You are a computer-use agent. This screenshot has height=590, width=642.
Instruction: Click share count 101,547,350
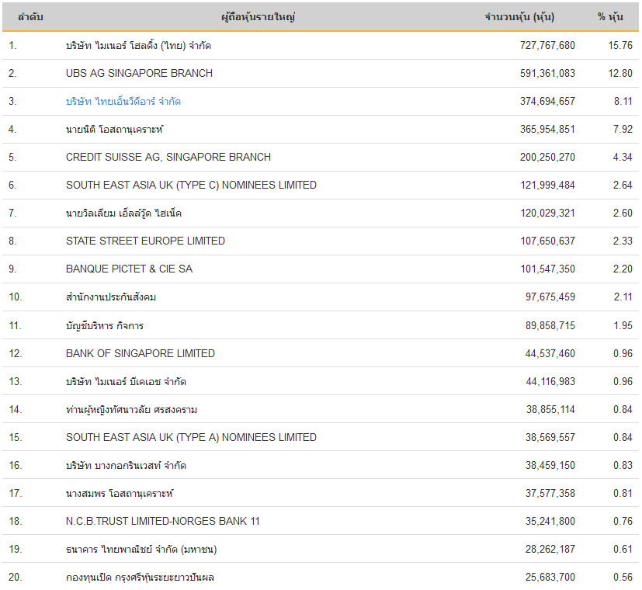[x=548, y=269]
